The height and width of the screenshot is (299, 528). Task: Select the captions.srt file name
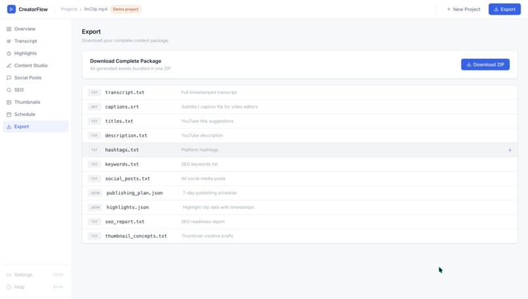122,107
